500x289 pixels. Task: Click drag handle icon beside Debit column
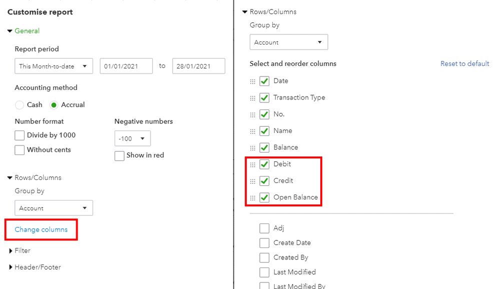click(253, 164)
